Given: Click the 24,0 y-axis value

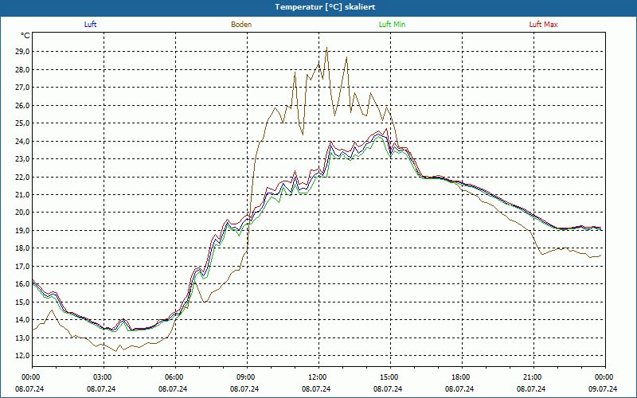Looking at the screenshot, I should coord(23,141).
